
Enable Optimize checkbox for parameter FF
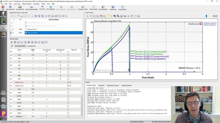(x=68, y=62)
